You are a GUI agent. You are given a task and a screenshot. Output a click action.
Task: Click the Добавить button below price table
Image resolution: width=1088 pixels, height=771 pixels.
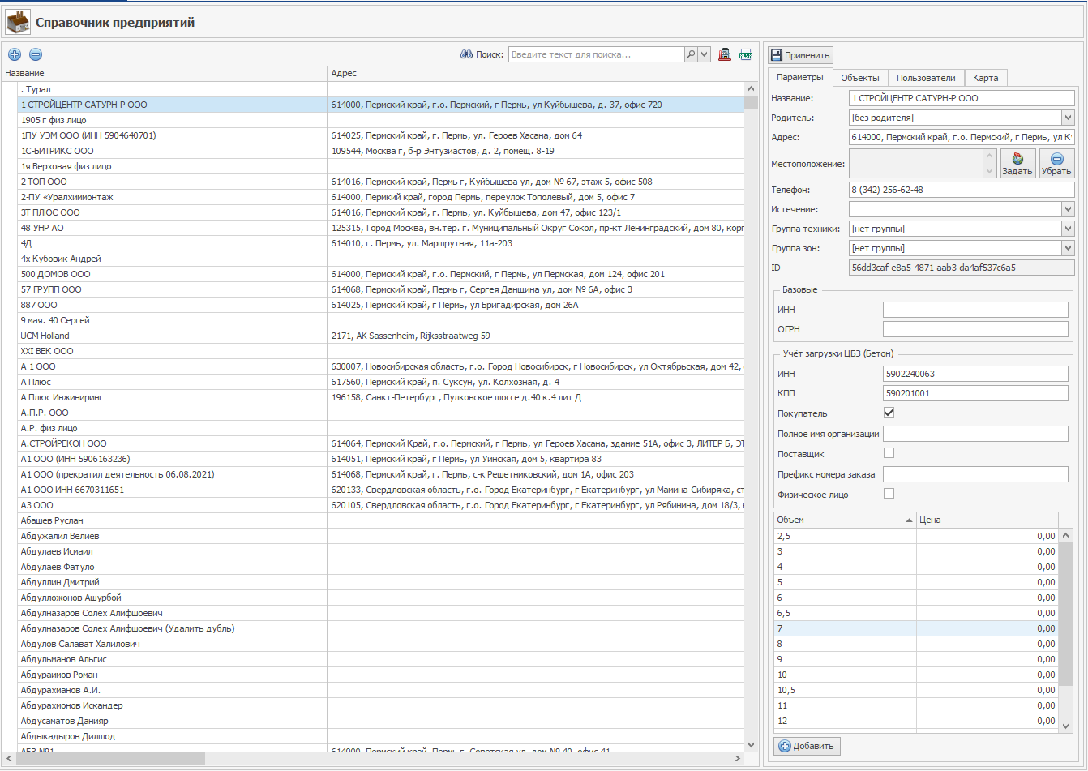pos(807,747)
